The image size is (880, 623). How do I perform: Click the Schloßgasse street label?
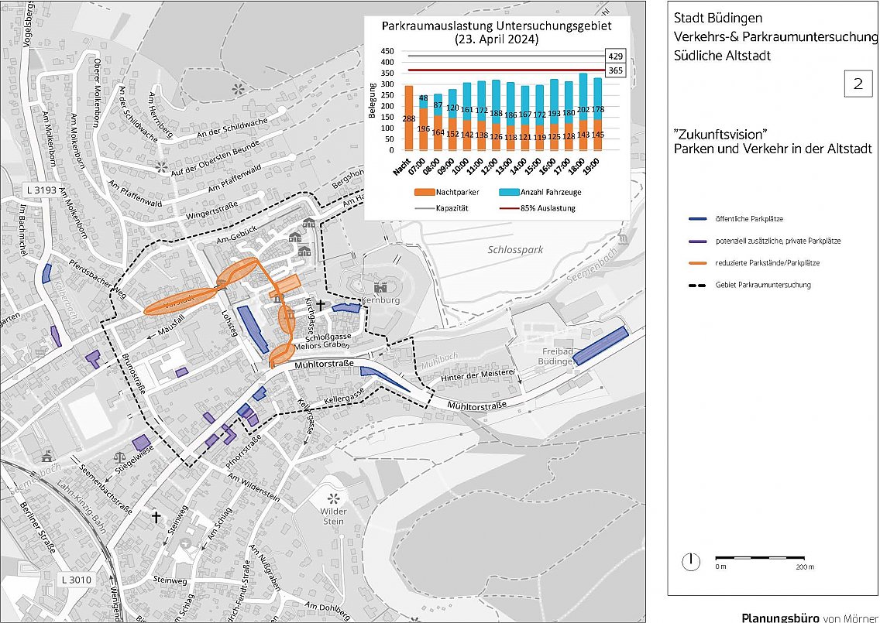tap(329, 338)
